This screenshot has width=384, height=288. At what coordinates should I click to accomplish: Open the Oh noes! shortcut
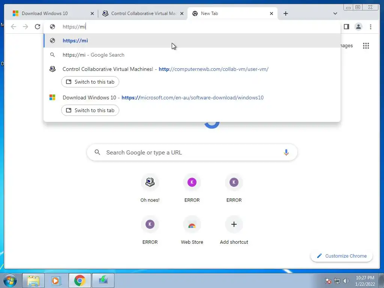coord(150,188)
